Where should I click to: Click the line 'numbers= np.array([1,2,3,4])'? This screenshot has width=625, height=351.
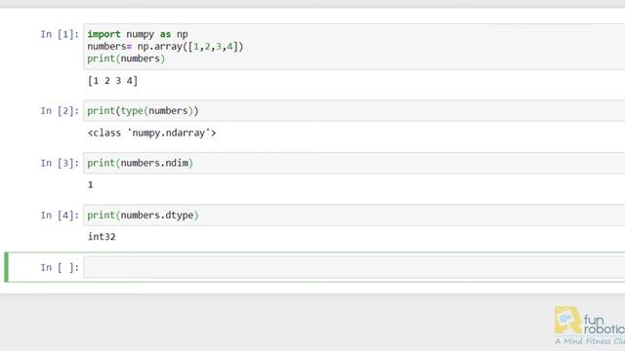coord(165,47)
